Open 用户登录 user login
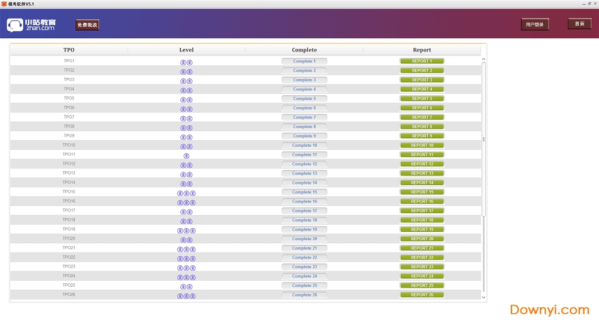599x324 pixels. [534, 25]
